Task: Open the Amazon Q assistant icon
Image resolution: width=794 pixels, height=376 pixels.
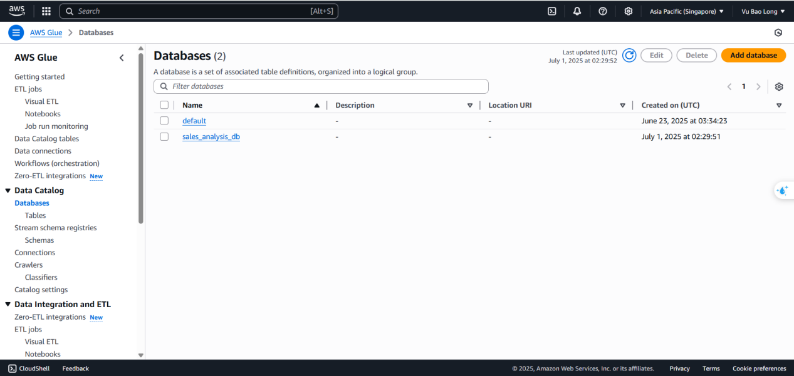Action: point(783,190)
